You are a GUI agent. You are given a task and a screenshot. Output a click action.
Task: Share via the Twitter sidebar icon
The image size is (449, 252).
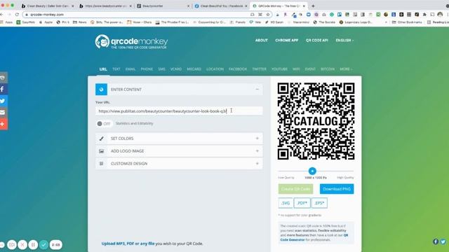[x=4, y=101]
